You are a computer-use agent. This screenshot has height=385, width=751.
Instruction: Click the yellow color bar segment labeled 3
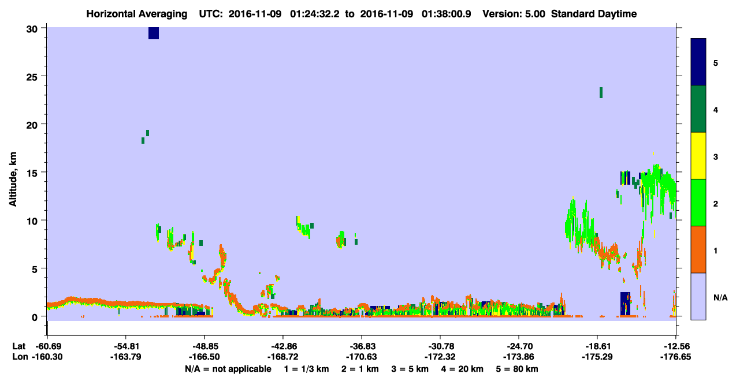[x=698, y=156]
